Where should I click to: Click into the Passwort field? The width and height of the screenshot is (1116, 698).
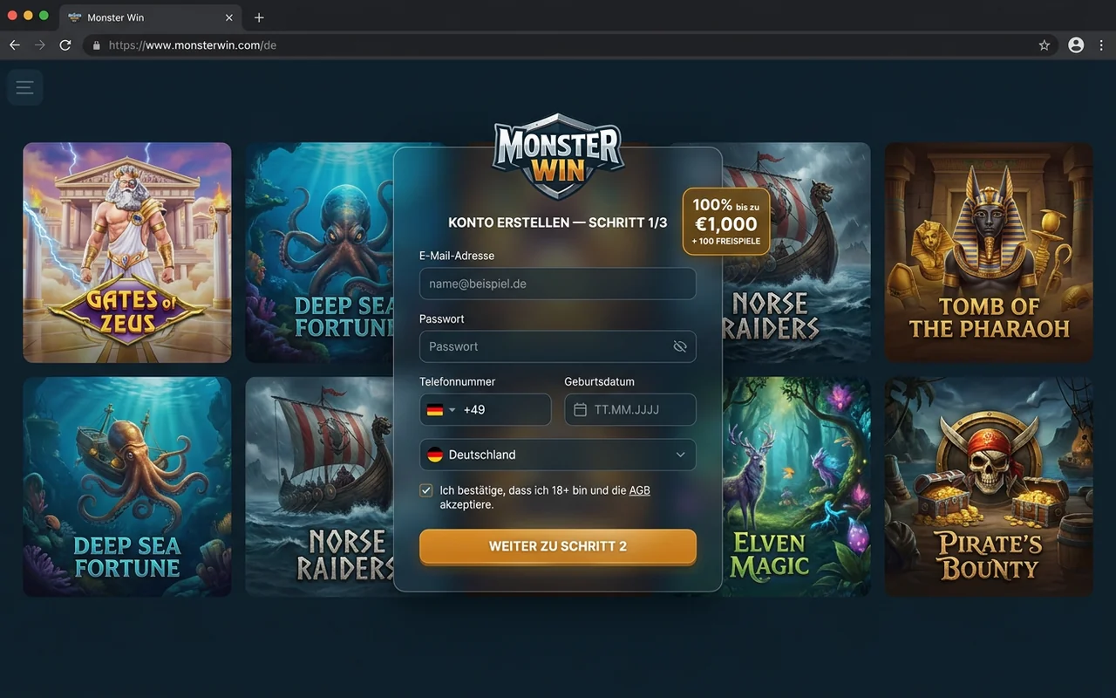point(558,346)
